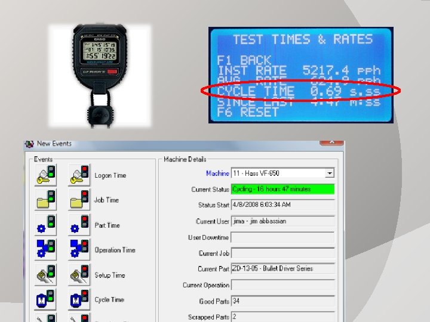
Task: Stop Job Time with red-light folder icon
Action: point(79,200)
